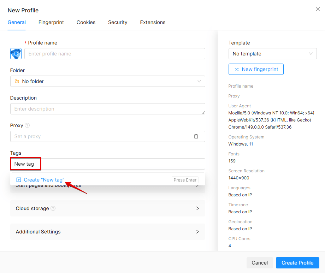Click the New Profile dialog title
The width and height of the screenshot is (325, 273).
pyautogui.click(x=23, y=10)
